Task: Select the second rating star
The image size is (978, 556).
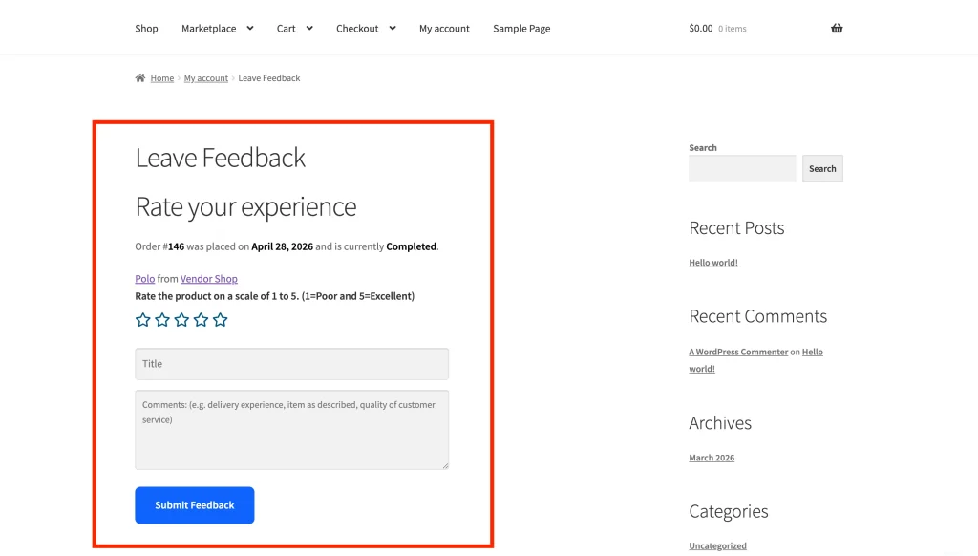Action: (162, 320)
